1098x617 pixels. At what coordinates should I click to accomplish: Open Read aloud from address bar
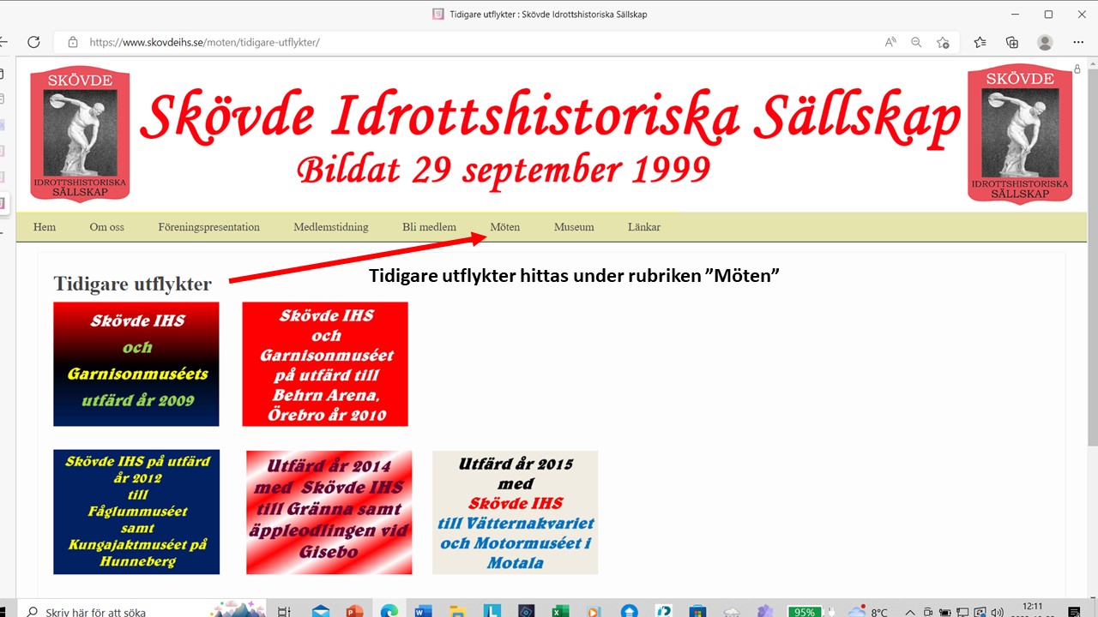point(890,42)
